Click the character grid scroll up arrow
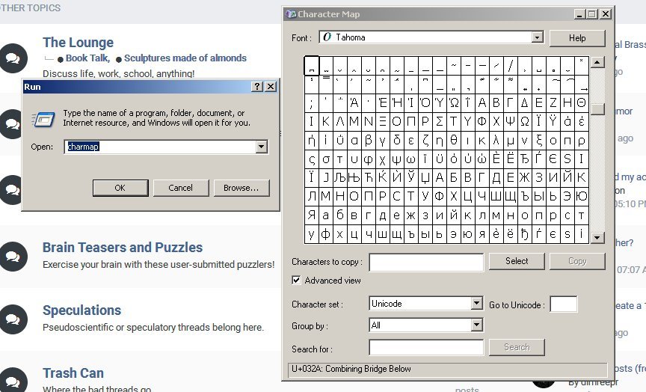646x392 pixels. click(x=597, y=62)
